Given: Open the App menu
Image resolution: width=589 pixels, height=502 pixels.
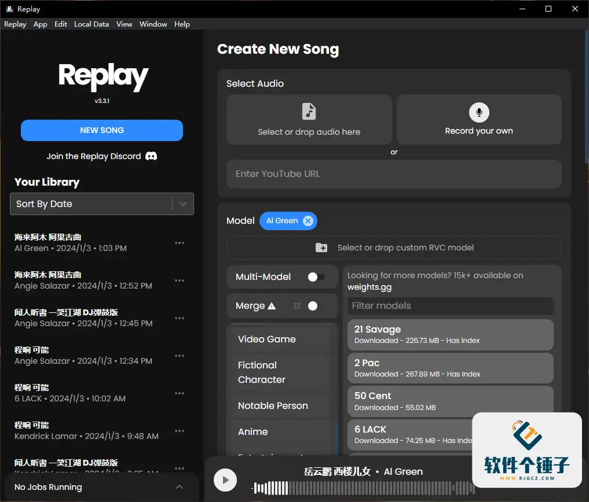Looking at the screenshot, I should point(40,24).
